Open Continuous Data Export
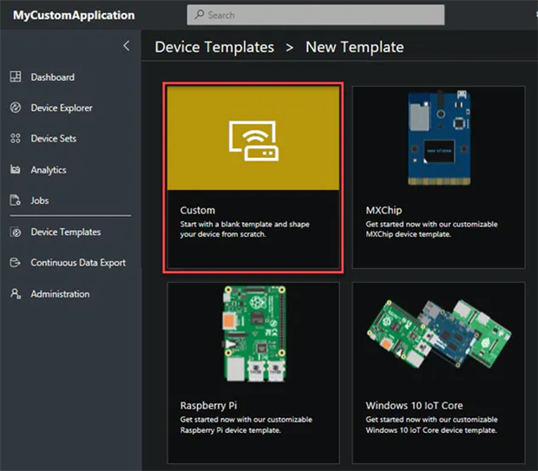 pyautogui.click(x=78, y=263)
